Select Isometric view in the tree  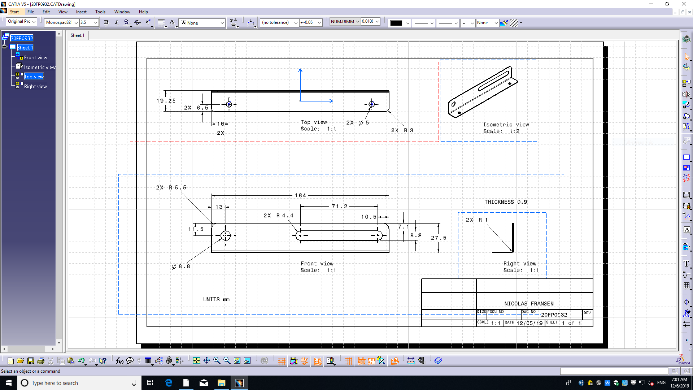pyautogui.click(x=40, y=67)
